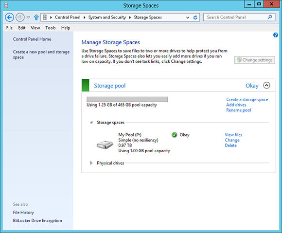The width and height of the screenshot is (282, 233).
Task: Collapse the Storage pool panel chevron
Action: click(266, 85)
